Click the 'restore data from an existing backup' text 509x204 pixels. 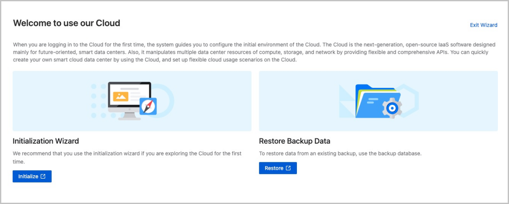coord(340,153)
